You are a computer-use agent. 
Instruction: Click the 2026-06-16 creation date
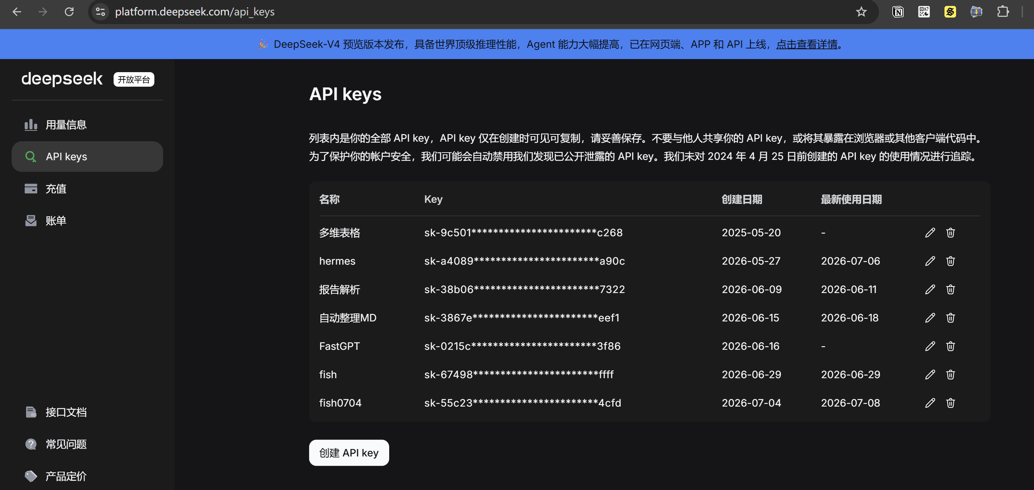point(751,346)
